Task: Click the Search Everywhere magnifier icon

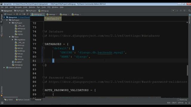Action: click(190, 11)
